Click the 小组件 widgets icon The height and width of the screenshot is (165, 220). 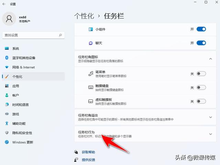tap(91, 29)
